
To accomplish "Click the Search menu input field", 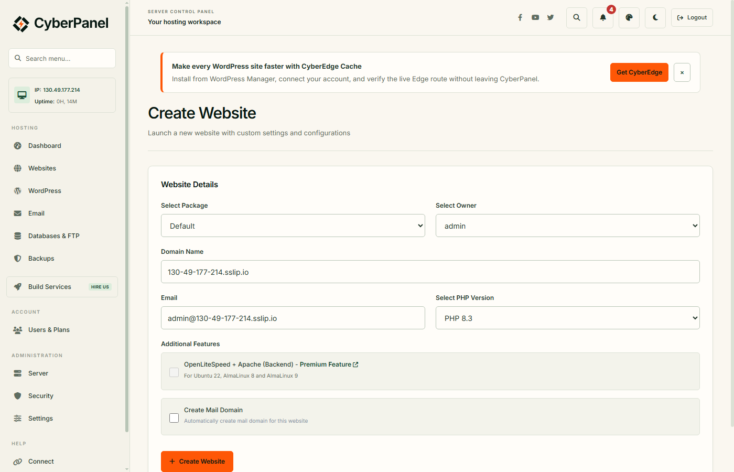I will pos(62,58).
